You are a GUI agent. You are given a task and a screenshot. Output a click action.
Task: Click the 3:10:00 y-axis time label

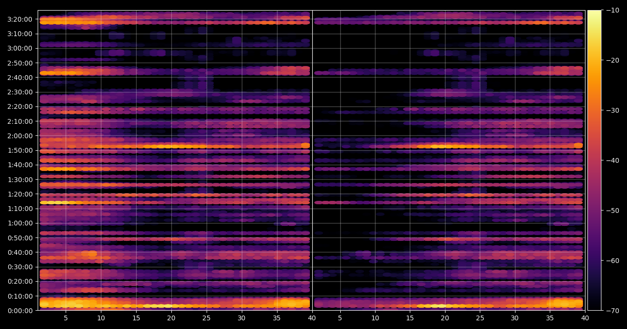[20, 34]
